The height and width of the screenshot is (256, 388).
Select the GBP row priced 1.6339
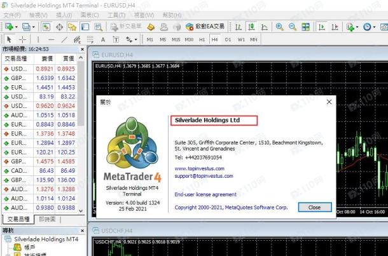(x=39, y=78)
